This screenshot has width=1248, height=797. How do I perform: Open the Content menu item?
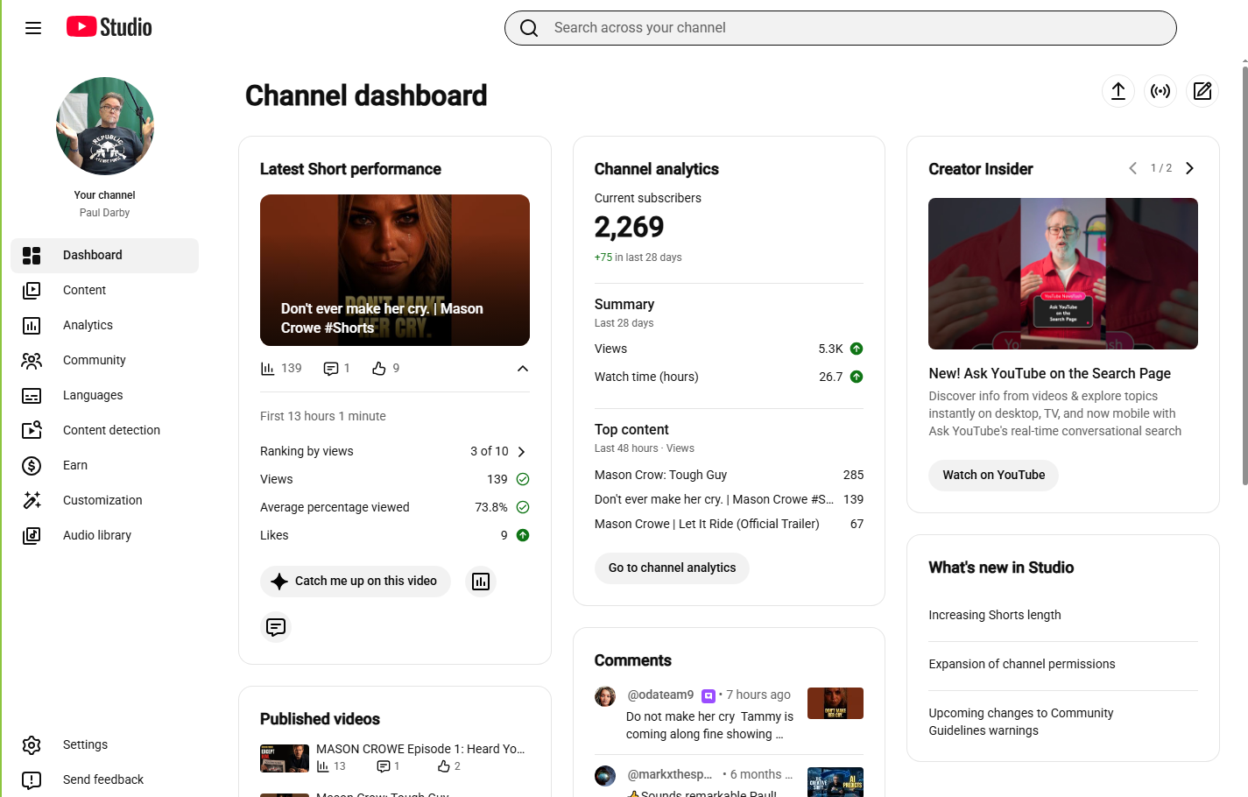(105, 291)
